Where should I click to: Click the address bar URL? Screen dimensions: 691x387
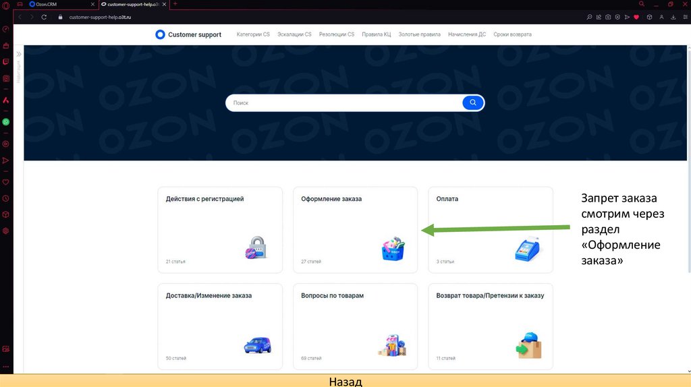[x=100, y=17]
